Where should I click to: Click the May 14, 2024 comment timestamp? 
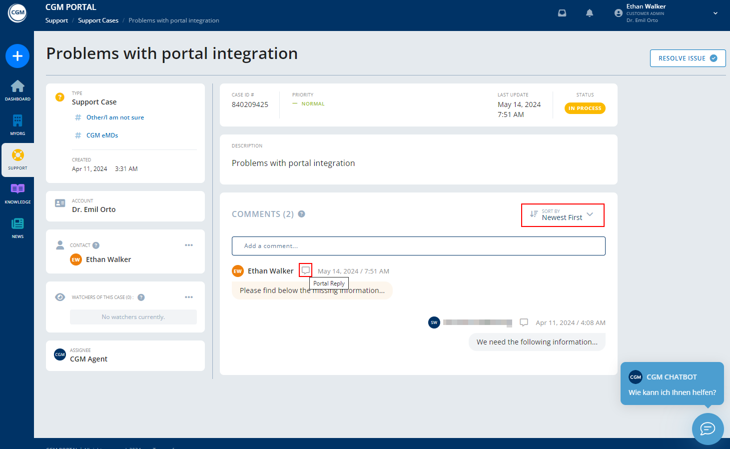(353, 271)
